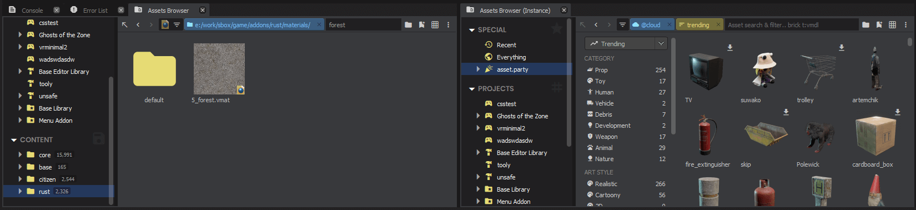Navigate back in left Assets Browser
916x210 pixels.
[x=138, y=24]
